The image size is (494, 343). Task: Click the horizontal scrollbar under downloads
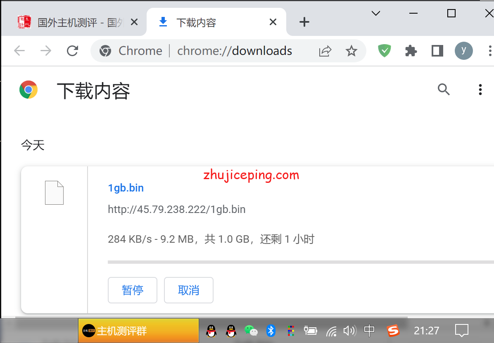pyautogui.click(x=211, y=317)
